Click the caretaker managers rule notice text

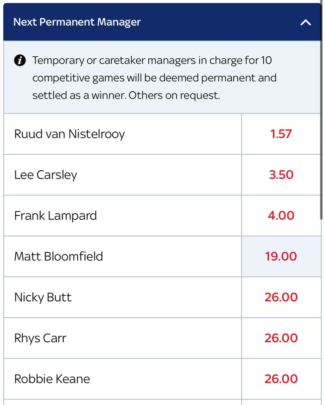click(x=154, y=78)
